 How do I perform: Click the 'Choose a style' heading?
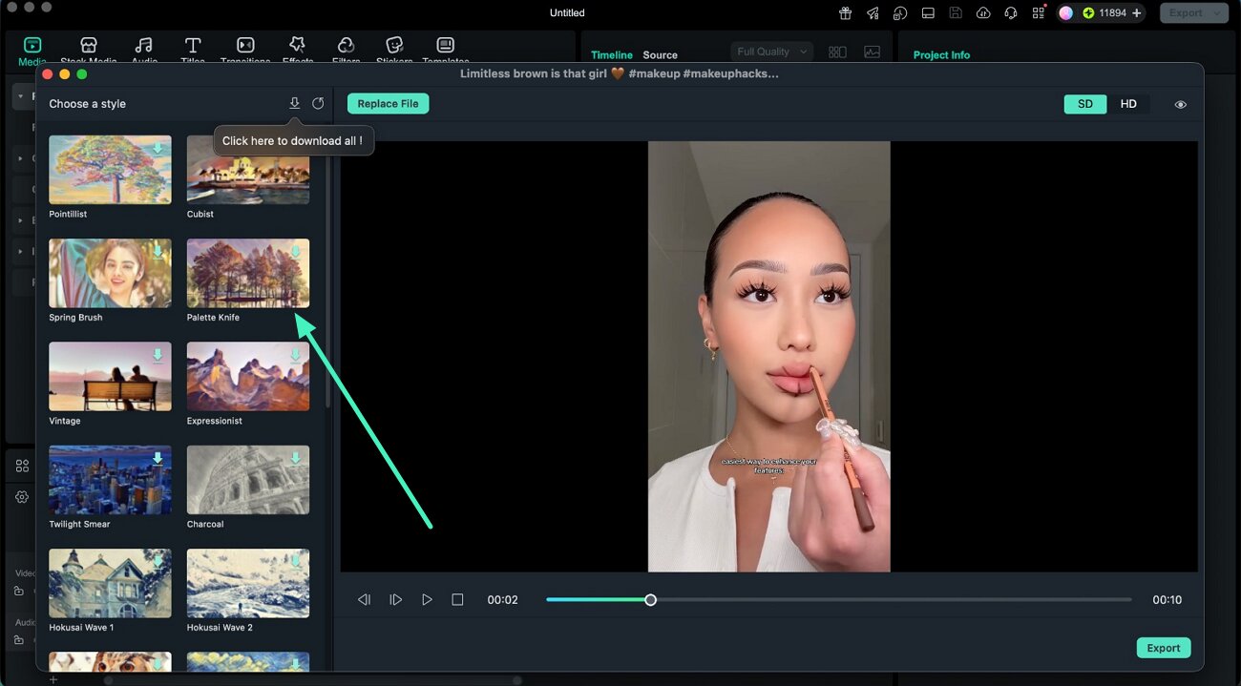coord(87,104)
